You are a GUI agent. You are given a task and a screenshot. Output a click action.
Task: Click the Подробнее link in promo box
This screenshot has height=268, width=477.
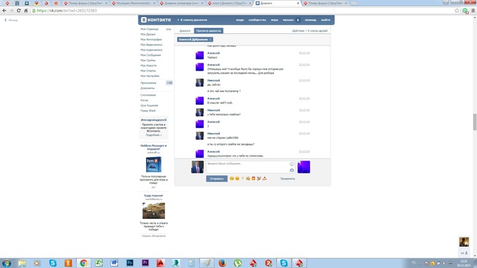153,135
